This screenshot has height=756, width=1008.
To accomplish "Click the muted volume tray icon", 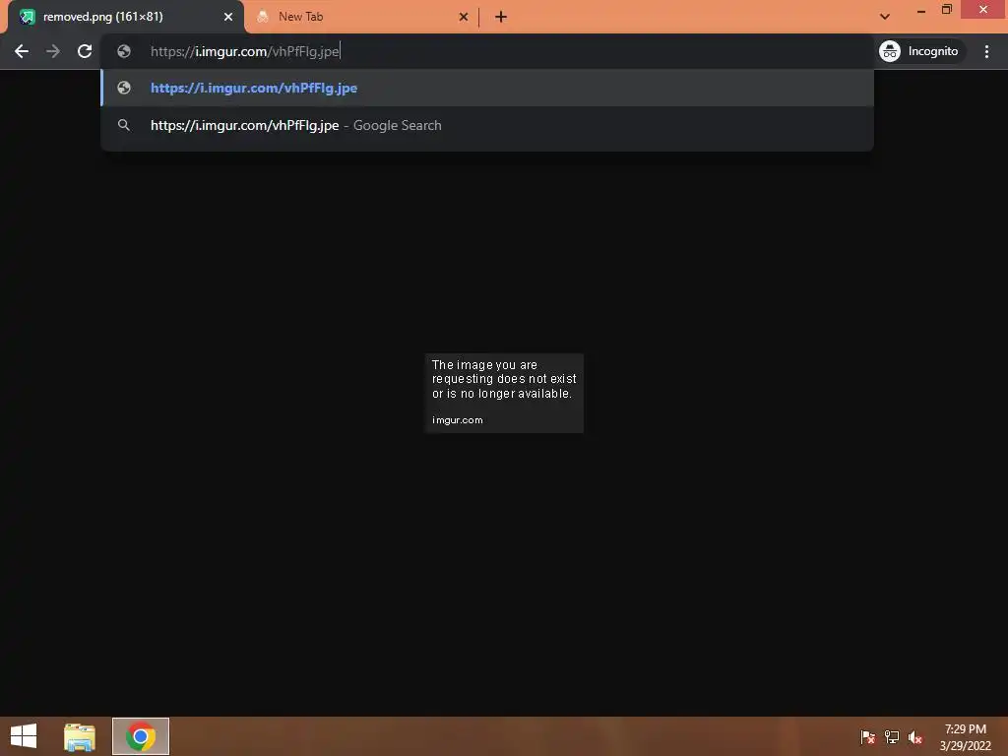I will pyautogui.click(x=915, y=736).
